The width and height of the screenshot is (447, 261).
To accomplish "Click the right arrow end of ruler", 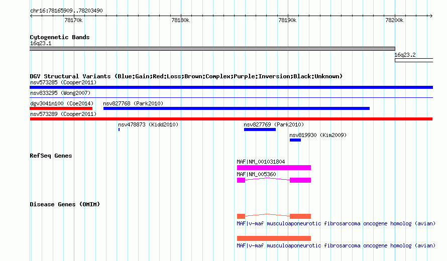I will (431, 16).
